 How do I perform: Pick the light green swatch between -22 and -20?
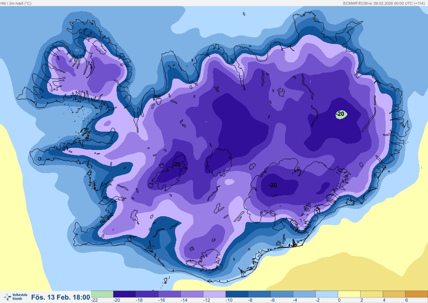point(102,294)
